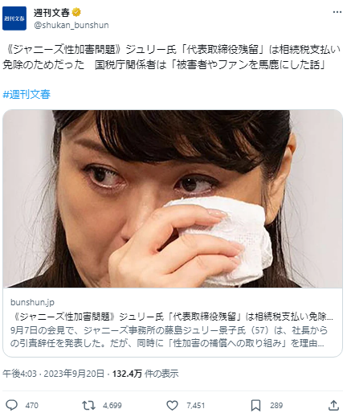
Task: Click the 7,451 likes count
Action: 196,406
